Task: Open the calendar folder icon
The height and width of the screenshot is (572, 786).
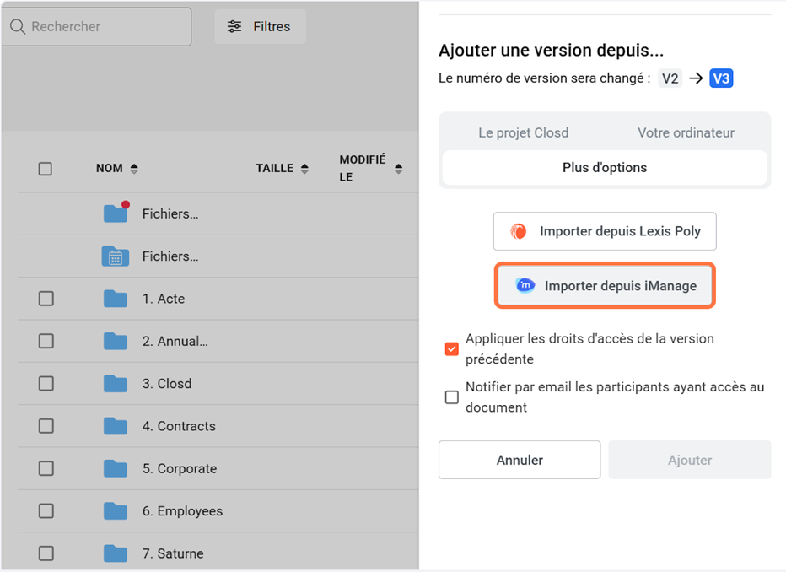Action: pyautogui.click(x=116, y=256)
